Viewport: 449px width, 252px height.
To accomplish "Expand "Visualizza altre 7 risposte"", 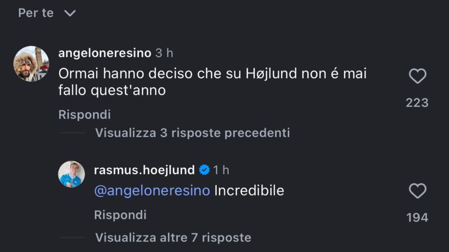I will [x=173, y=238].
